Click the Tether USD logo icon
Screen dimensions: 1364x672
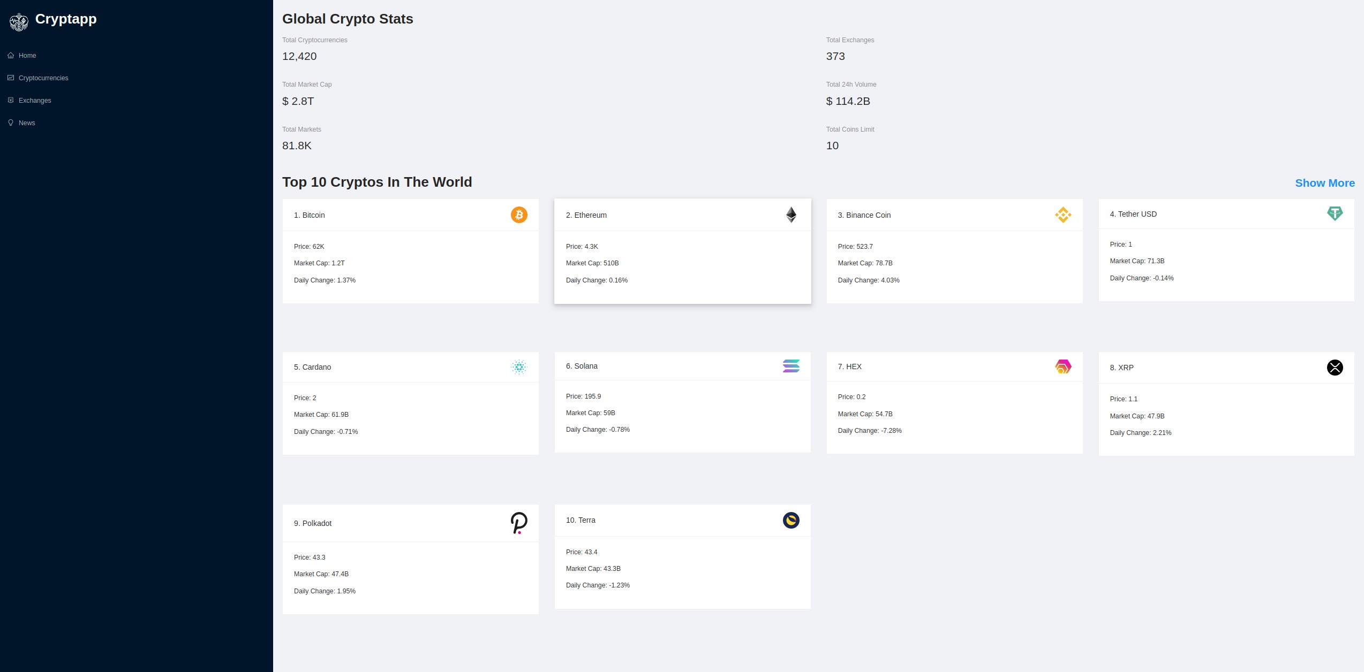click(1335, 214)
